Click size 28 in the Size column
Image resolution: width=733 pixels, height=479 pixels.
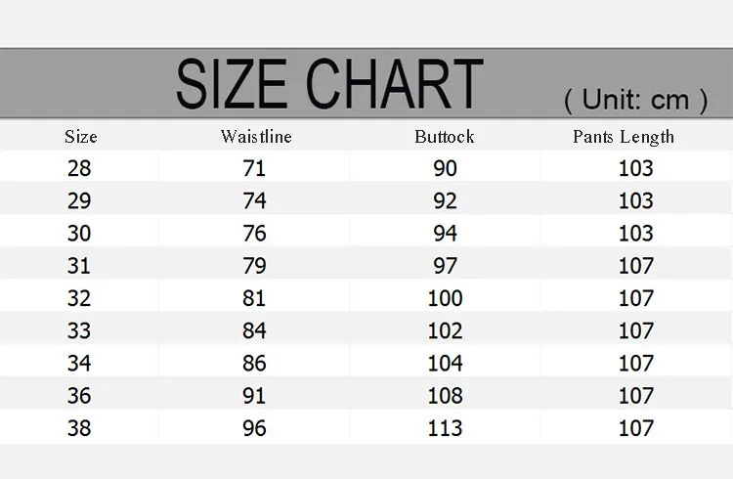[79, 168]
